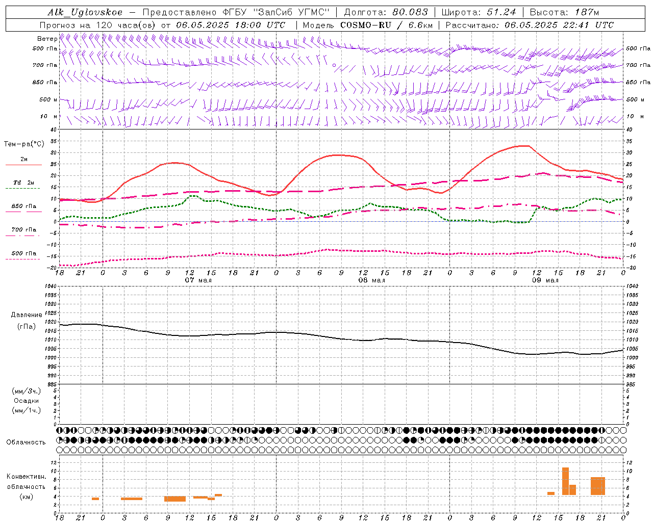Select the station name Alk_Uglovskoe in header
The height and width of the screenshot is (522, 653).
[x=85, y=12]
